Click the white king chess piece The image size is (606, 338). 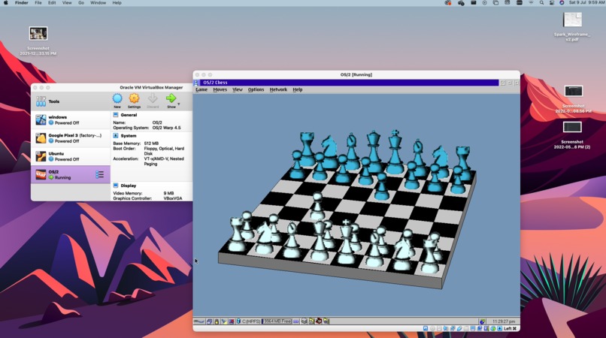[x=346, y=241]
